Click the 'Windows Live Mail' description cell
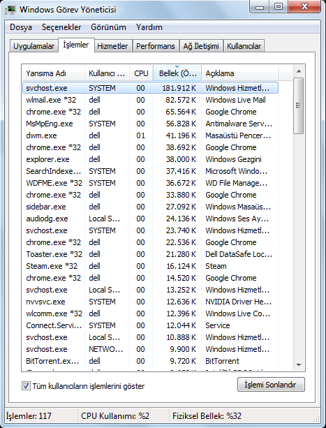Screen dimensions: 326x428 coord(235,100)
